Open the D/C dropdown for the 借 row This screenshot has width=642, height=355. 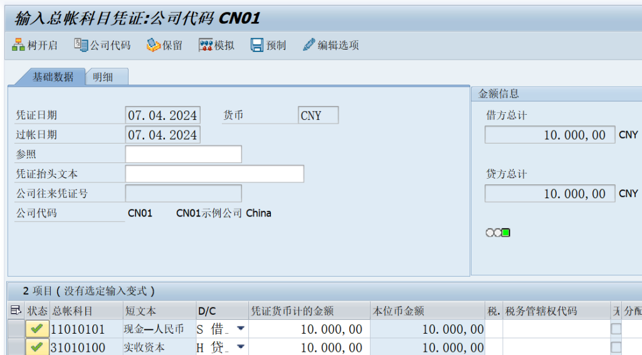click(x=241, y=329)
